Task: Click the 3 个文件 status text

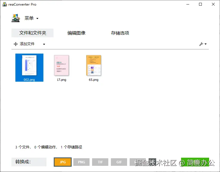Action: [23, 147]
